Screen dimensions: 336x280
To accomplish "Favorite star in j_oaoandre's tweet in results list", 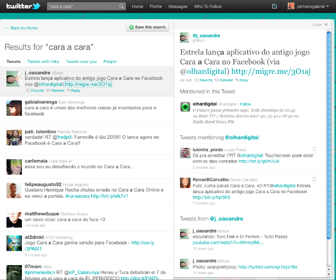I will coord(28,90).
